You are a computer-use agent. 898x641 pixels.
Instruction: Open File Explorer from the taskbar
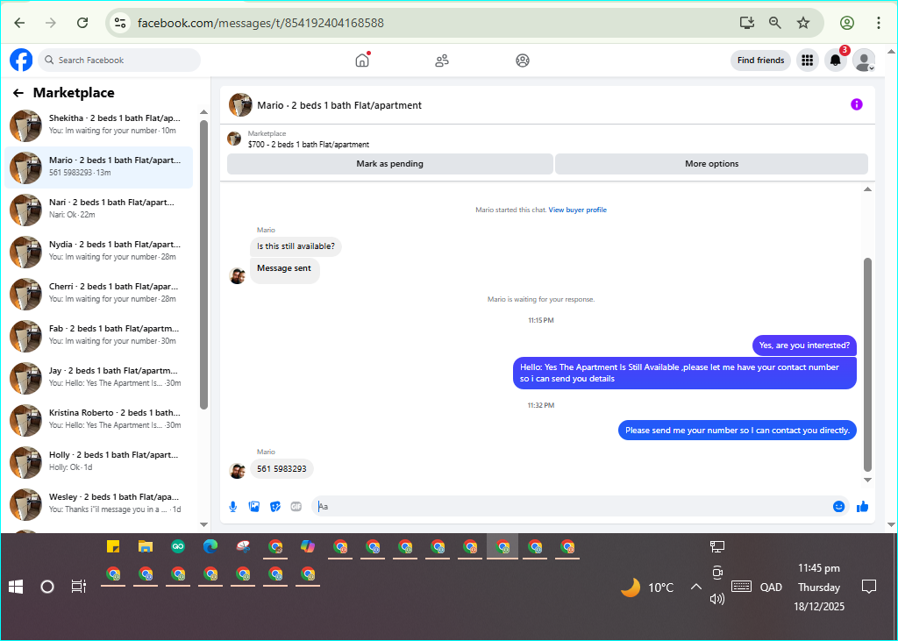146,546
